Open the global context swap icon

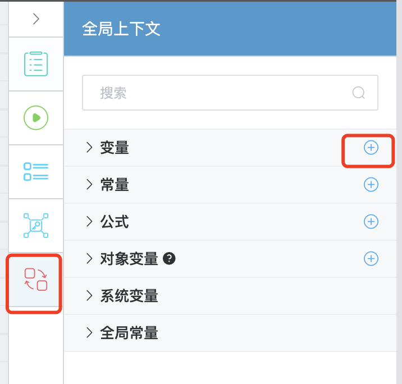pos(36,279)
